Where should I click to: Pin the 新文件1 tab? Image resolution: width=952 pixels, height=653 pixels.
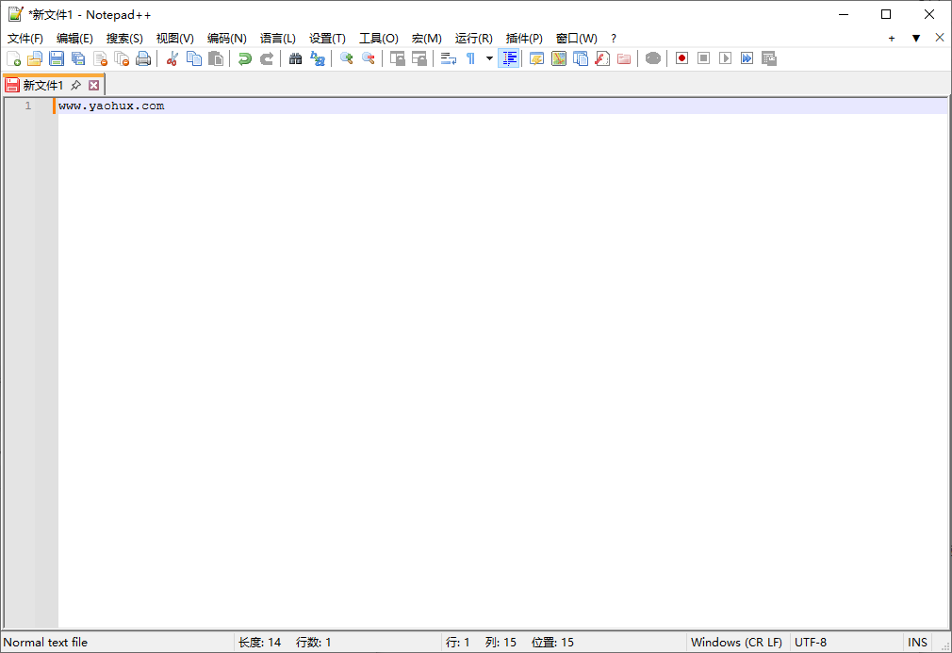click(75, 84)
